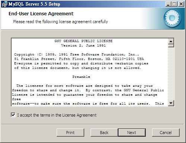This screenshot has height=143, width=186.
Task: Go Back to the previous setup step
Action: [x=104, y=133]
